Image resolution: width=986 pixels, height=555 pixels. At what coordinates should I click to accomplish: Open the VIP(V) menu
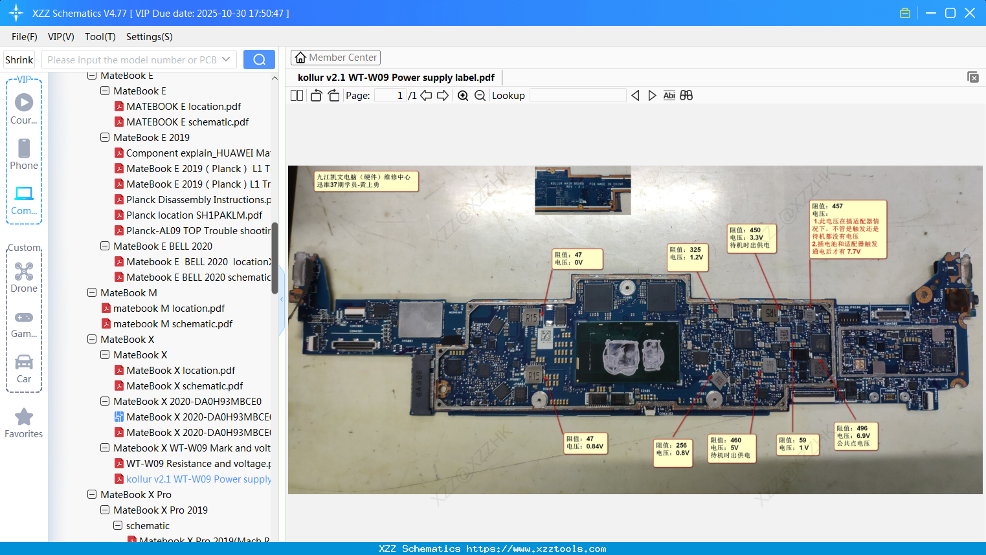tap(61, 37)
